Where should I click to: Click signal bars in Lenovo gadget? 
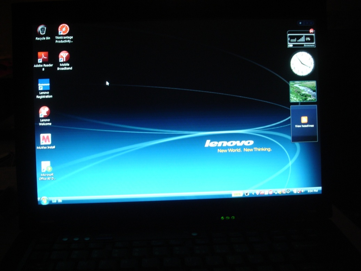(301, 39)
